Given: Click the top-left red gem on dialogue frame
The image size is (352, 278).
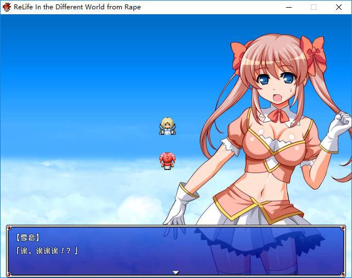Looking at the screenshot, I should click(9, 228).
